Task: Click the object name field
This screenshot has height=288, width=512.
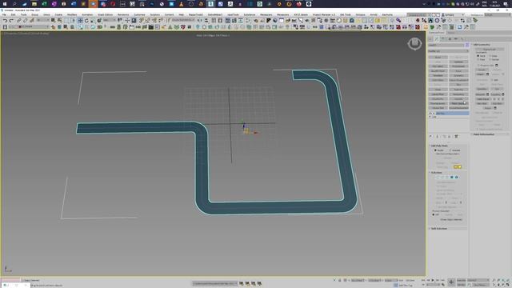Action: (446, 45)
